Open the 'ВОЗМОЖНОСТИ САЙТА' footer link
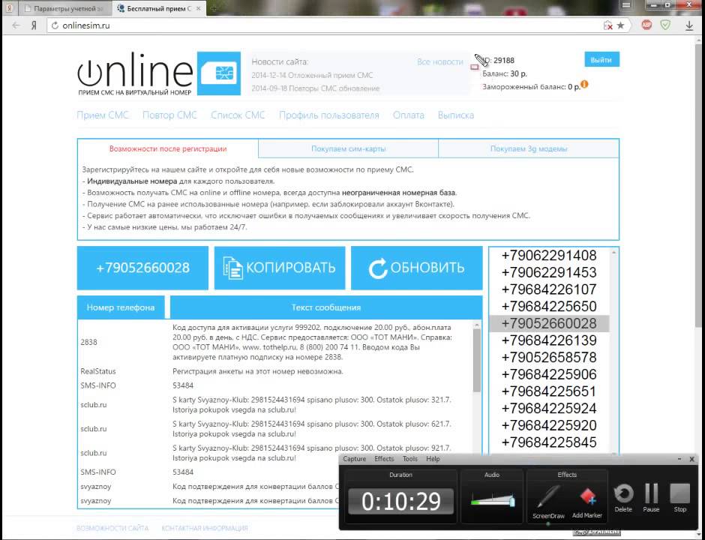This screenshot has height=540, width=705. click(112, 528)
